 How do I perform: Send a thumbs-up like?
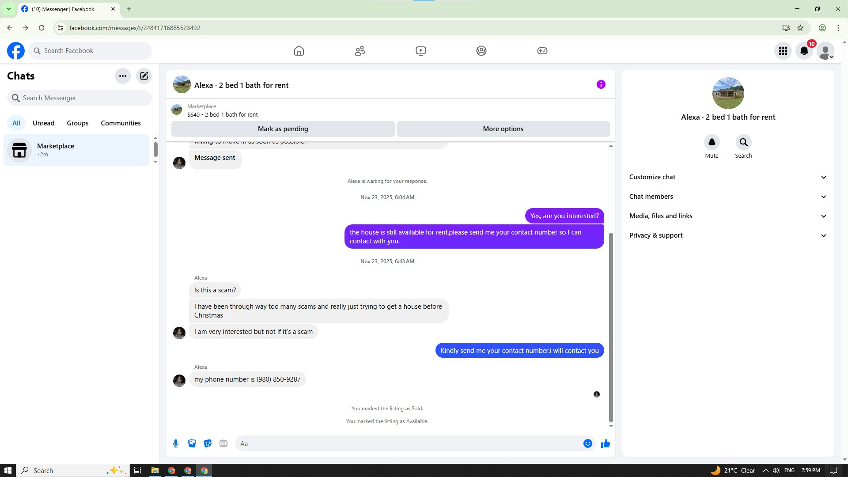click(605, 443)
